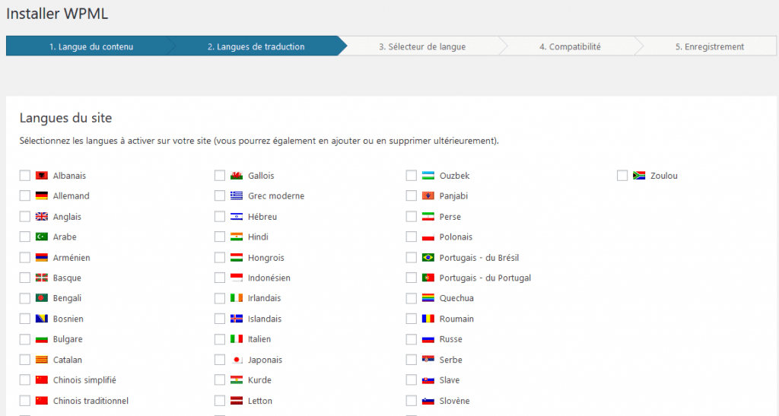Click the Brazilian flag icon
This screenshot has width=779, height=416.
(428, 258)
